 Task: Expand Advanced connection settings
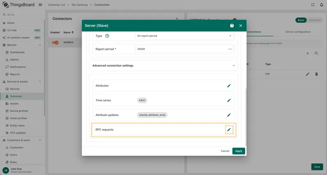click(x=163, y=65)
